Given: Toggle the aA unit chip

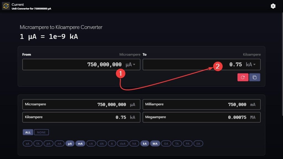Looking at the screenshot, I should pos(27,144).
